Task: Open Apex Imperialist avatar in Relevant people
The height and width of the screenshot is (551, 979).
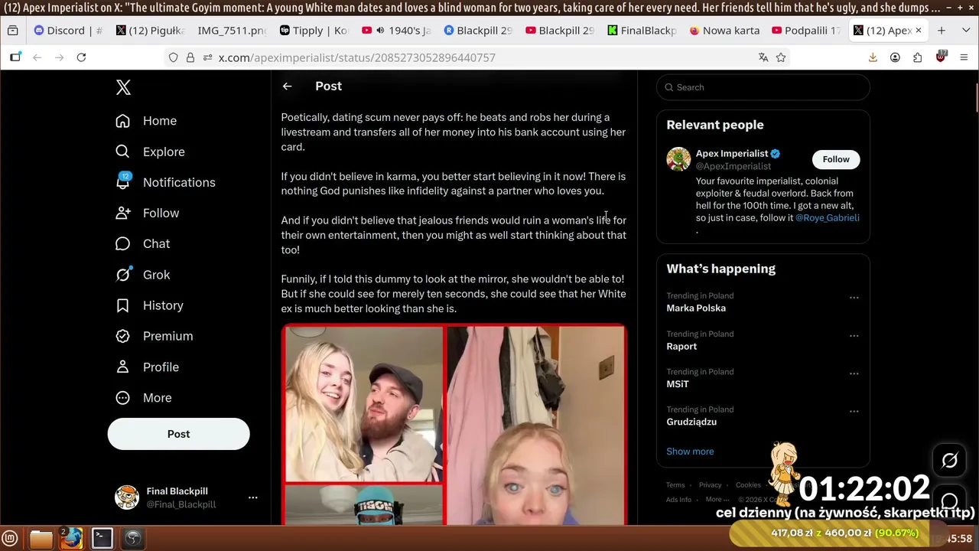Action: pyautogui.click(x=678, y=159)
